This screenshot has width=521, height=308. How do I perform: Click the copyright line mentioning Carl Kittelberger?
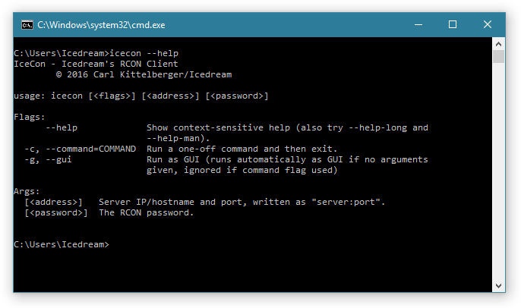(144, 75)
